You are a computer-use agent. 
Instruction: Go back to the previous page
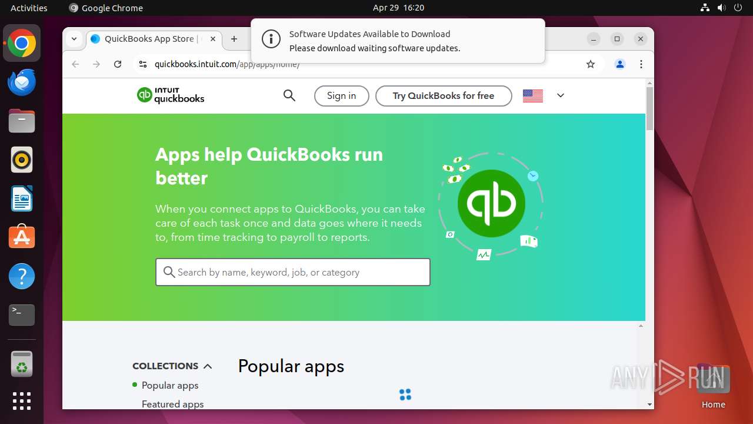coord(75,64)
